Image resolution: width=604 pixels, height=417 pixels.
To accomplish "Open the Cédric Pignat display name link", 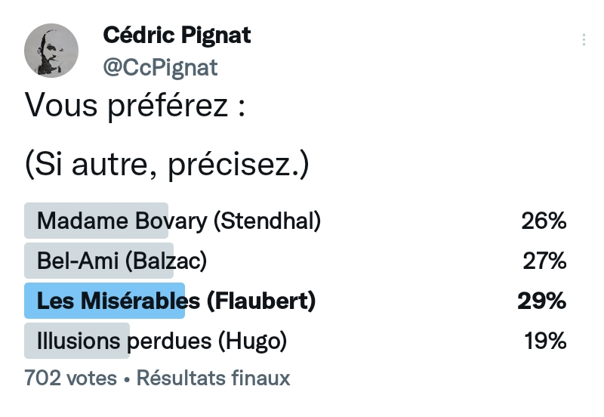I will pyautogui.click(x=177, y=35).
